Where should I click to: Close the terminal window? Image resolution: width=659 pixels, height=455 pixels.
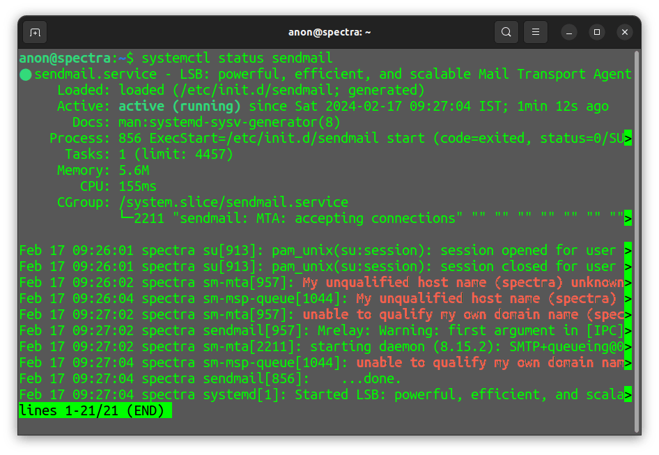click(625, 32)
